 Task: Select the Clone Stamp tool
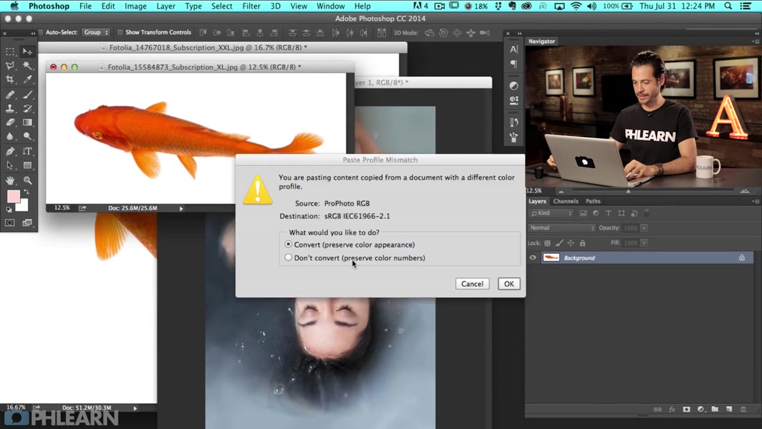(x=10, y=109)
